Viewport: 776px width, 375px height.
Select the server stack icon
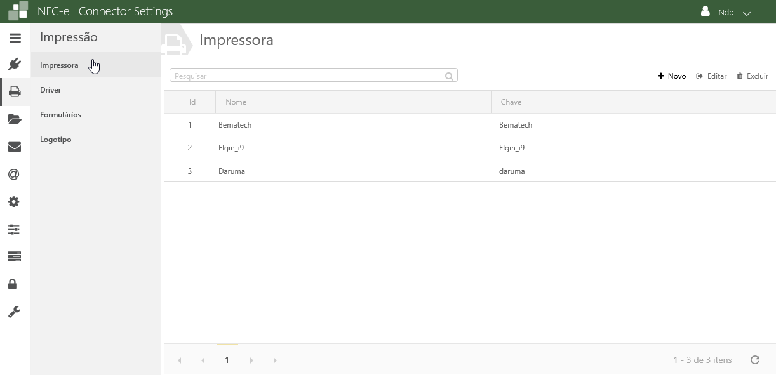coord(14,256)
